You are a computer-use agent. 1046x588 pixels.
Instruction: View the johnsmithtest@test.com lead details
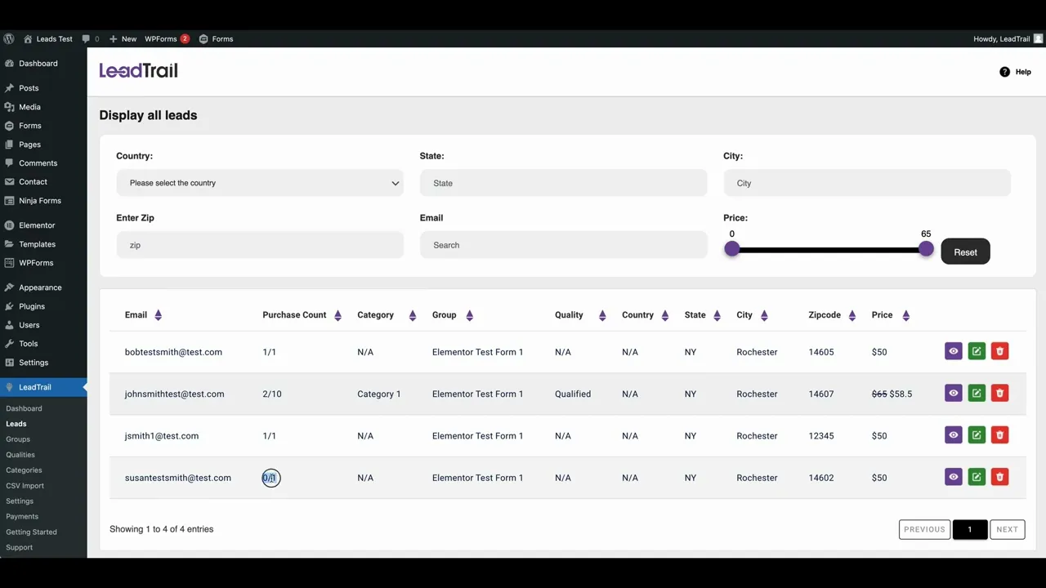point(954,393)
